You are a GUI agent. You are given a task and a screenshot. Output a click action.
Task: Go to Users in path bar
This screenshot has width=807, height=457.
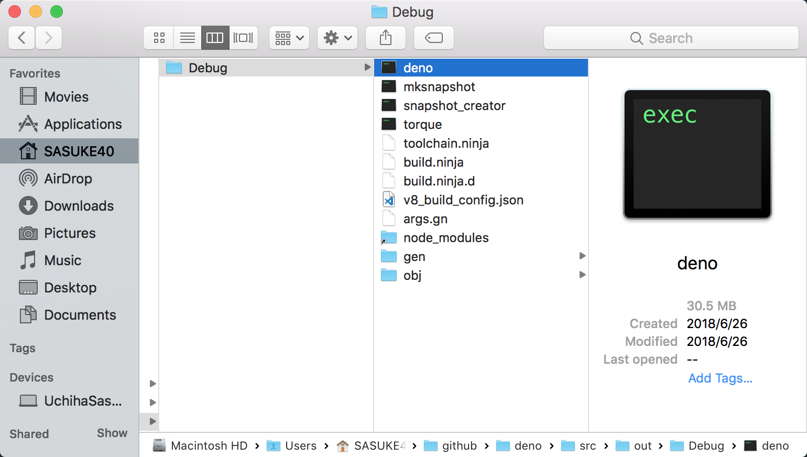click(x=292, y=445)
